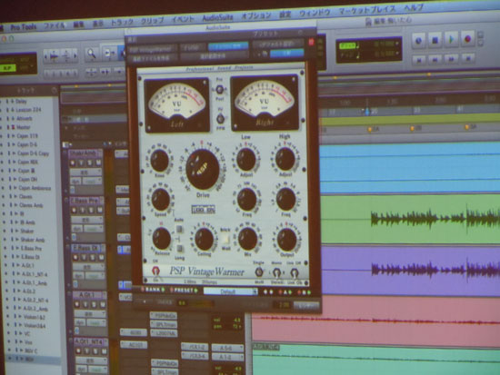This screenshot has height=375, width=500.
Task: Expand the Cajon Ambience track in list
Action: [15, 188]
